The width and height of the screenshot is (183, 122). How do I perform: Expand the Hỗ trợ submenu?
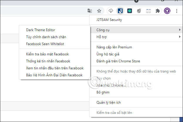136,37
